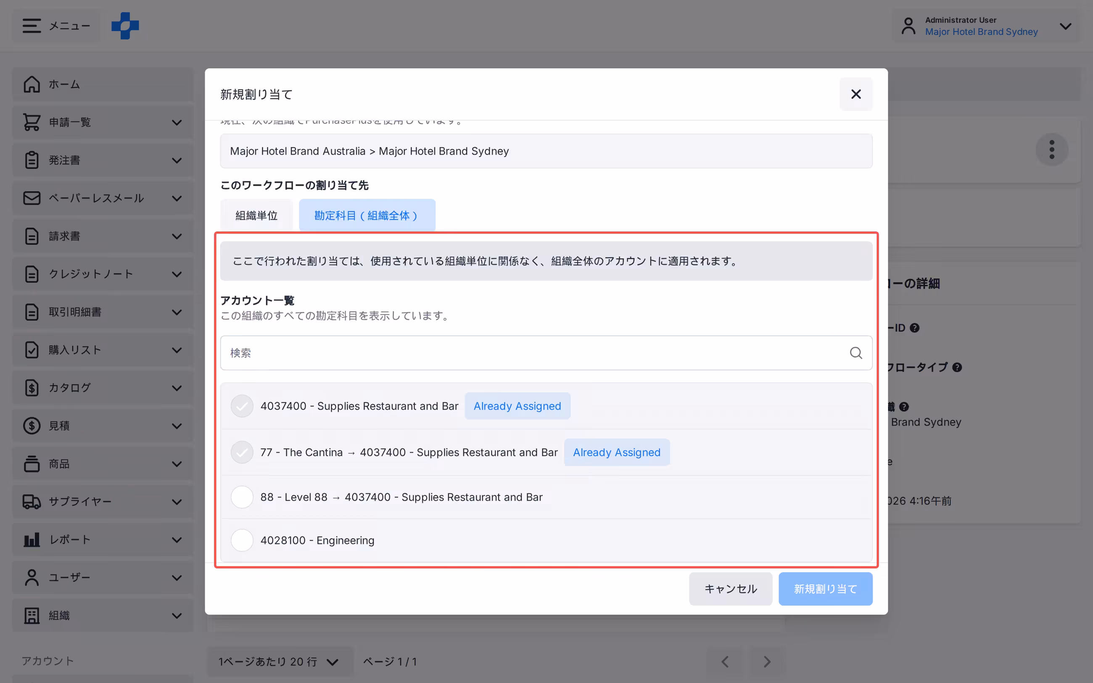Click the 商品 box icon
1093x683 pixels.
click(x=32, y=463)
